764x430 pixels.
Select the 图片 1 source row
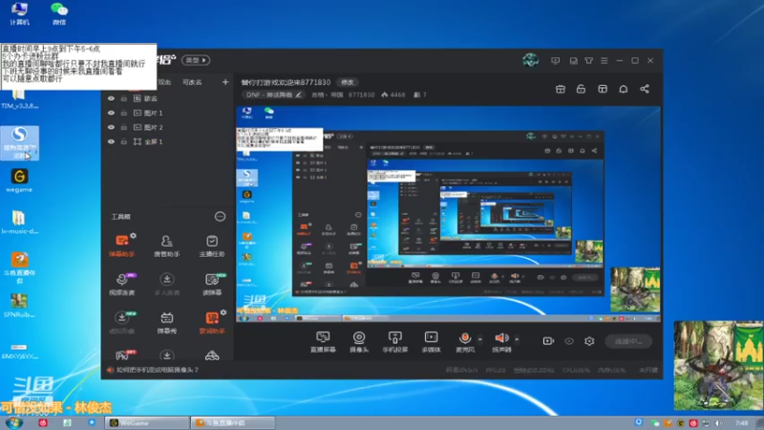coord(168,113)
